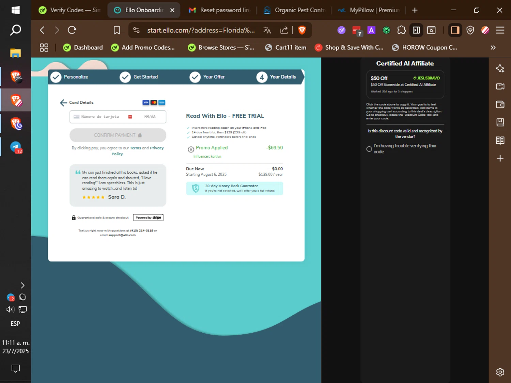Click the Your Offer step
Viewport: 511px width, 383px height.
[x=207, y=77]
